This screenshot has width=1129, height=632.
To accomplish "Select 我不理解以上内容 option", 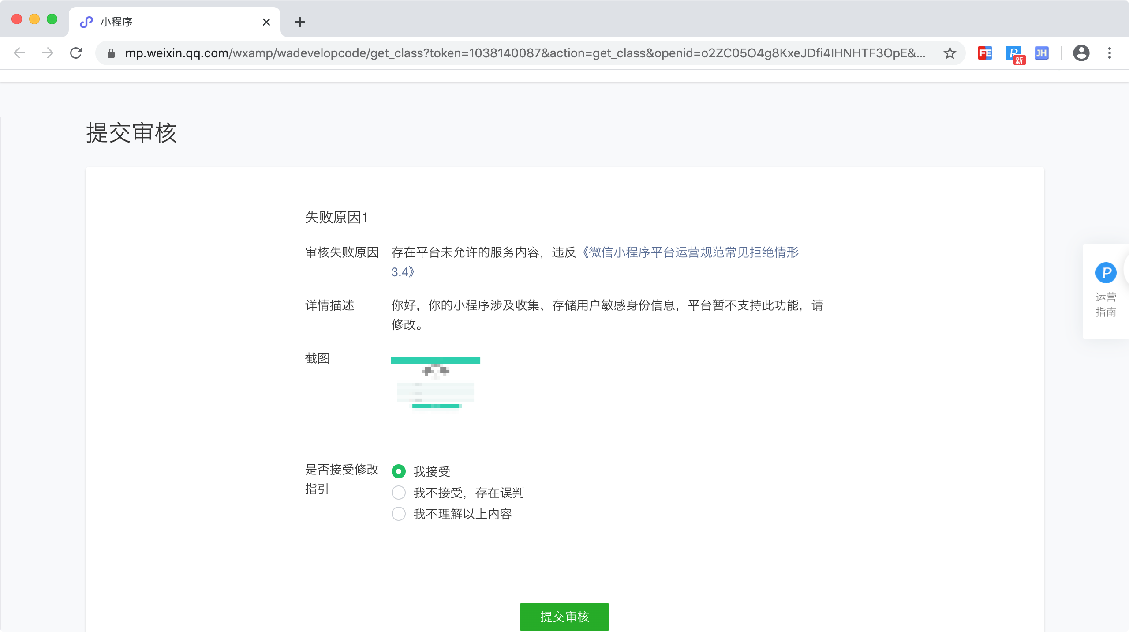I will coord(398,514).
